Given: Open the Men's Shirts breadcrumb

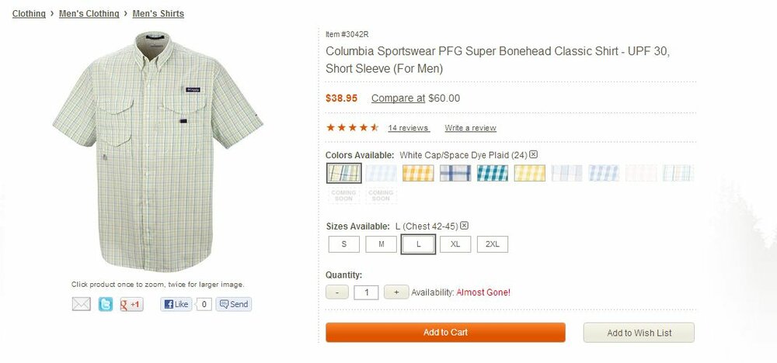Looking at the screenshot, I should (159, 14).
